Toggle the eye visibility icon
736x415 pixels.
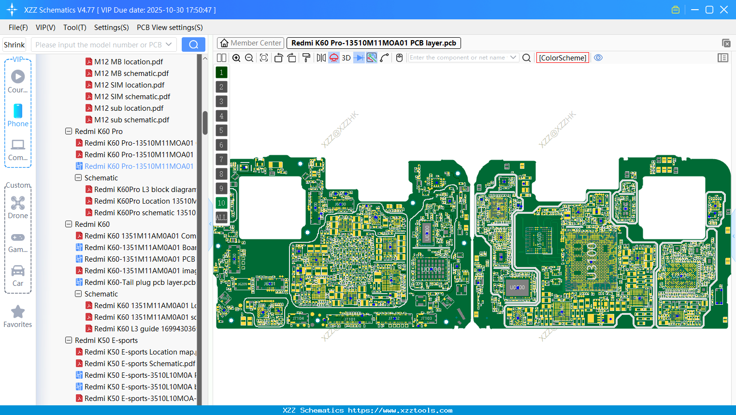pos(598,58)
